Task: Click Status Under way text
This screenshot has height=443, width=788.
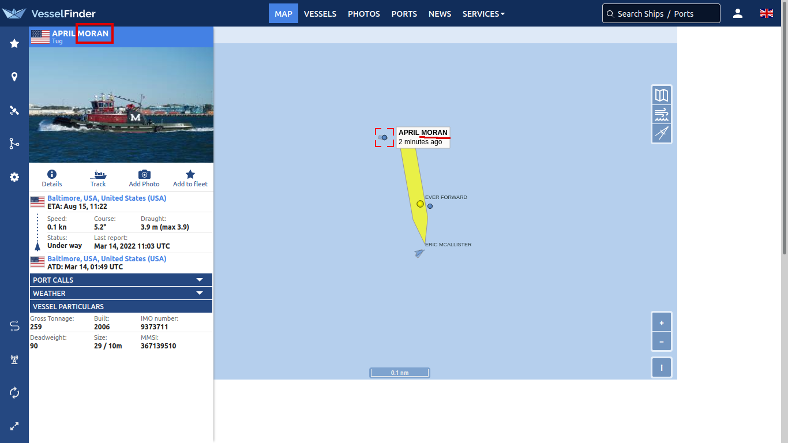Action: tap(65, 245)
